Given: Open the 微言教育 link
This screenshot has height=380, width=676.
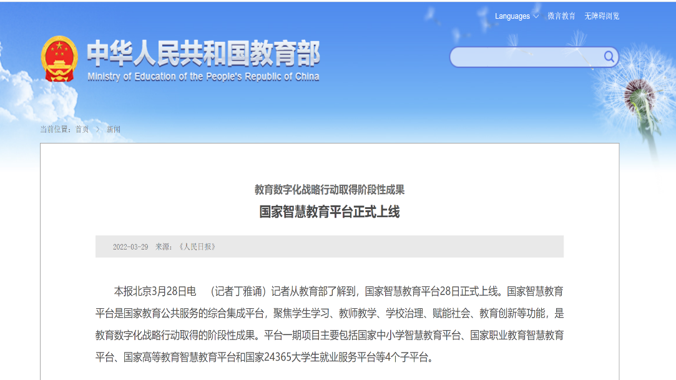Looking at the screenshot, I should click(561, 16).
